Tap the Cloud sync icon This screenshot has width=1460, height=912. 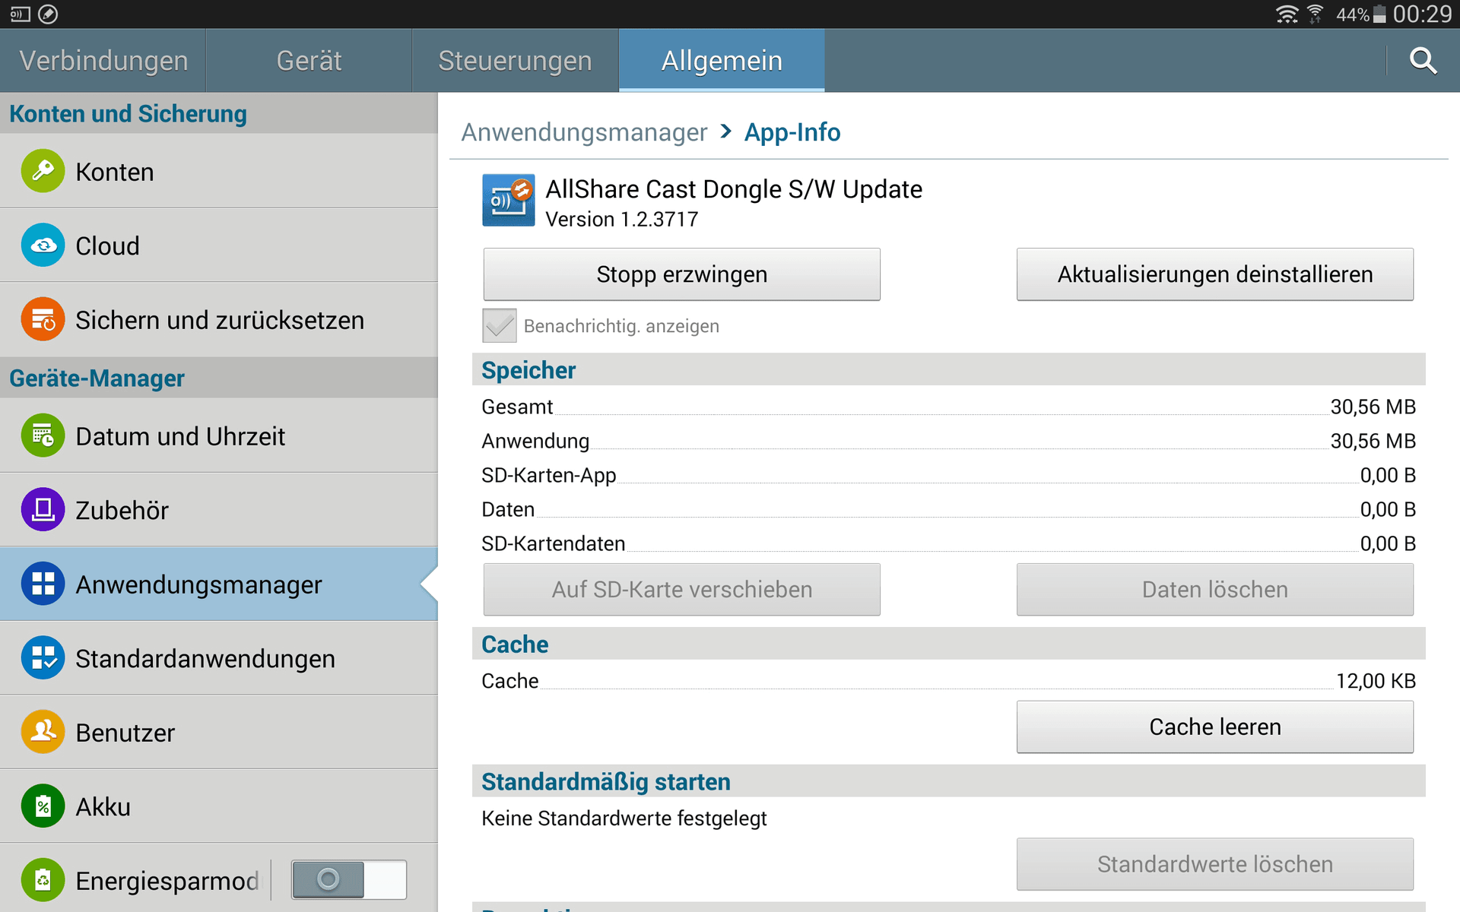point(43,245)
